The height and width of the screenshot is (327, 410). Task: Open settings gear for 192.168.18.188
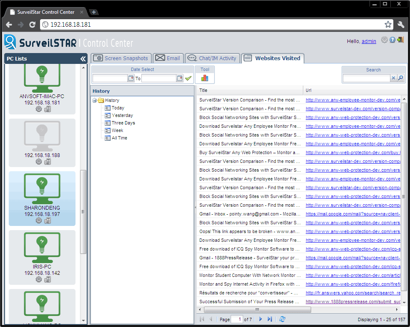pos(39,162)
